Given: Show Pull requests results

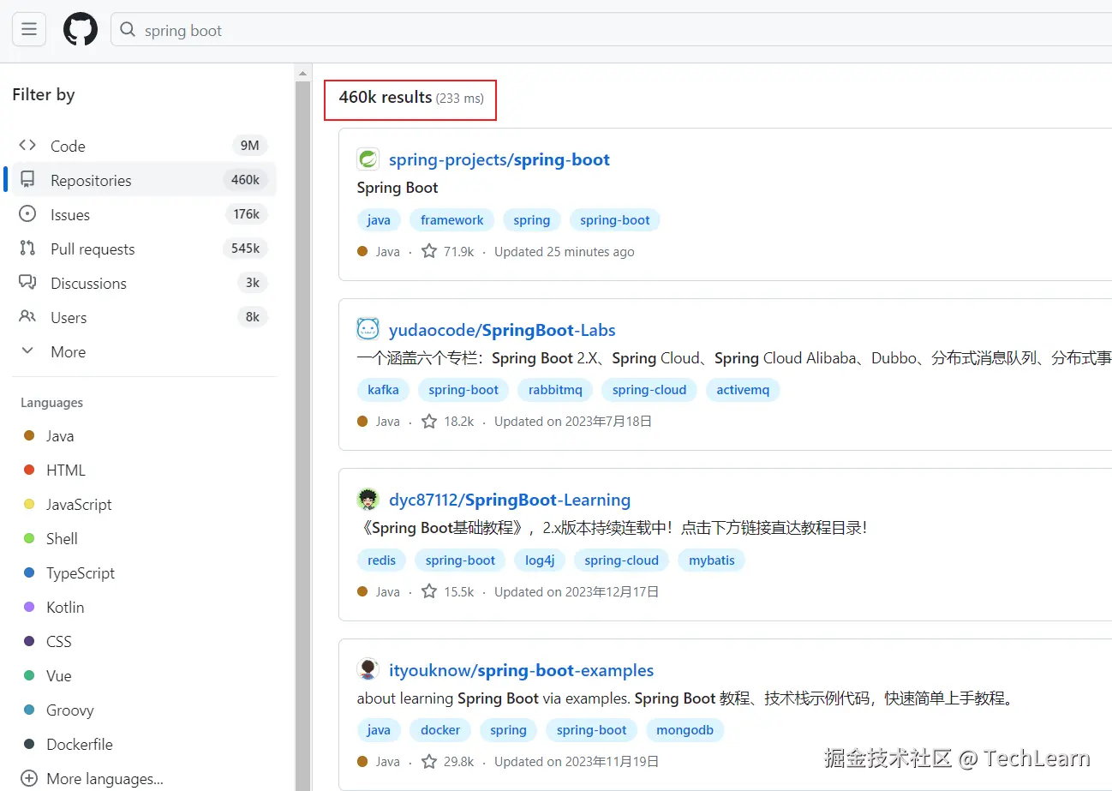Looking at the screenshot, I should tap(144, 249).
